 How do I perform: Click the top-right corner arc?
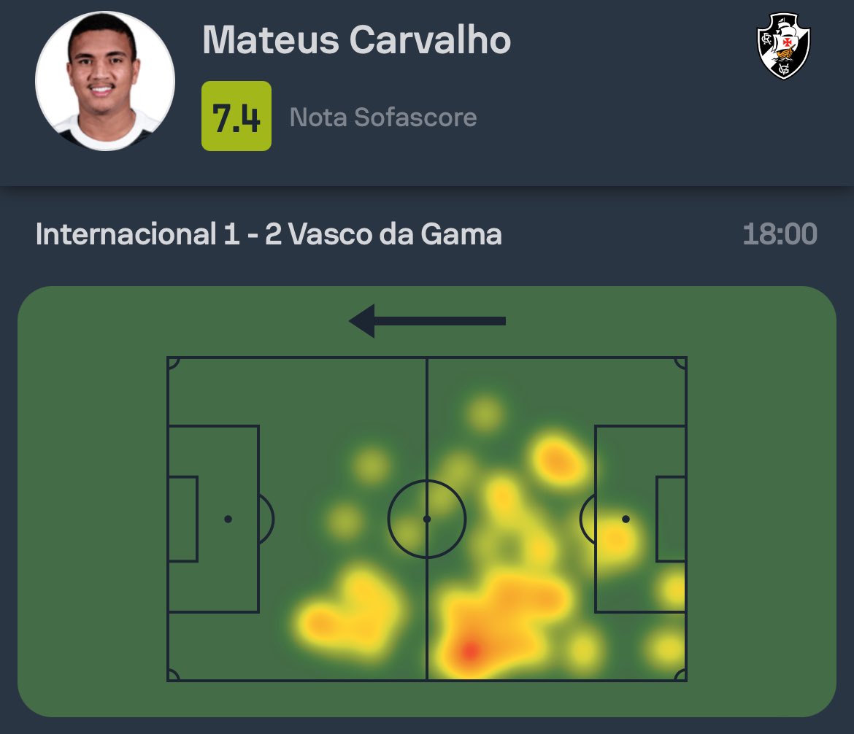(x=681, y=362)
